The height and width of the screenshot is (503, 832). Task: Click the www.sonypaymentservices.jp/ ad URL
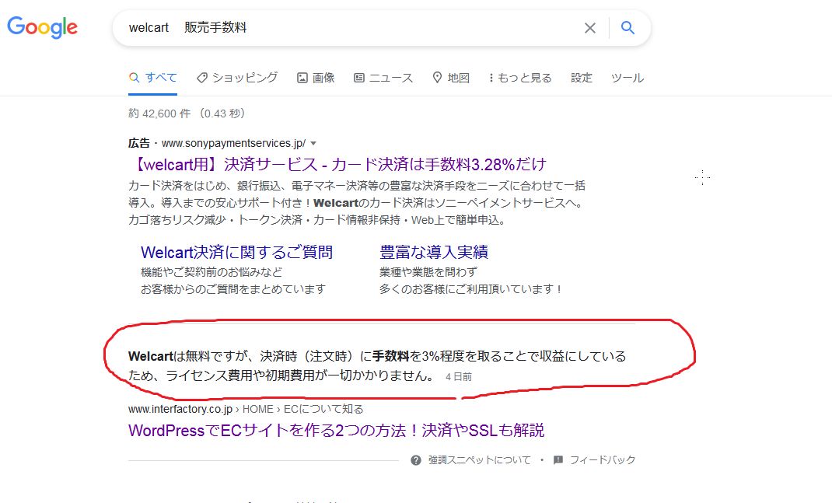[233, 143]
